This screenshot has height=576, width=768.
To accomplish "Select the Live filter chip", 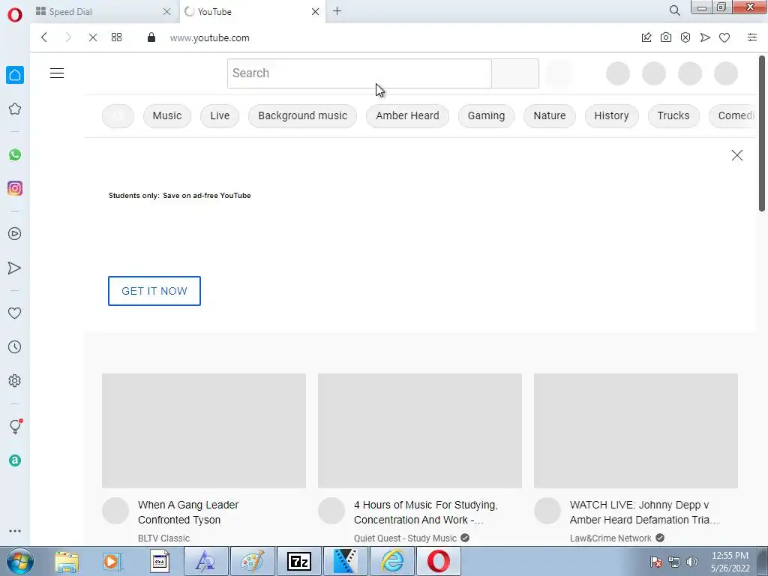I will pyautogui.click(x=220, y=116).
